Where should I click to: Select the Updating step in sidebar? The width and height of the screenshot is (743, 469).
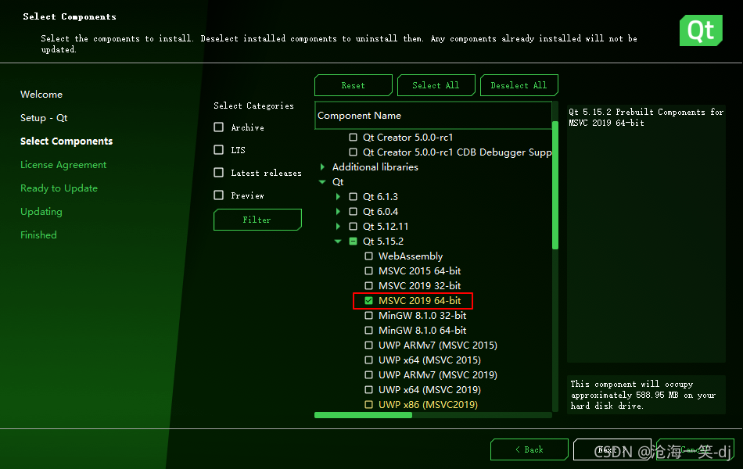click(x=41, y=212)
